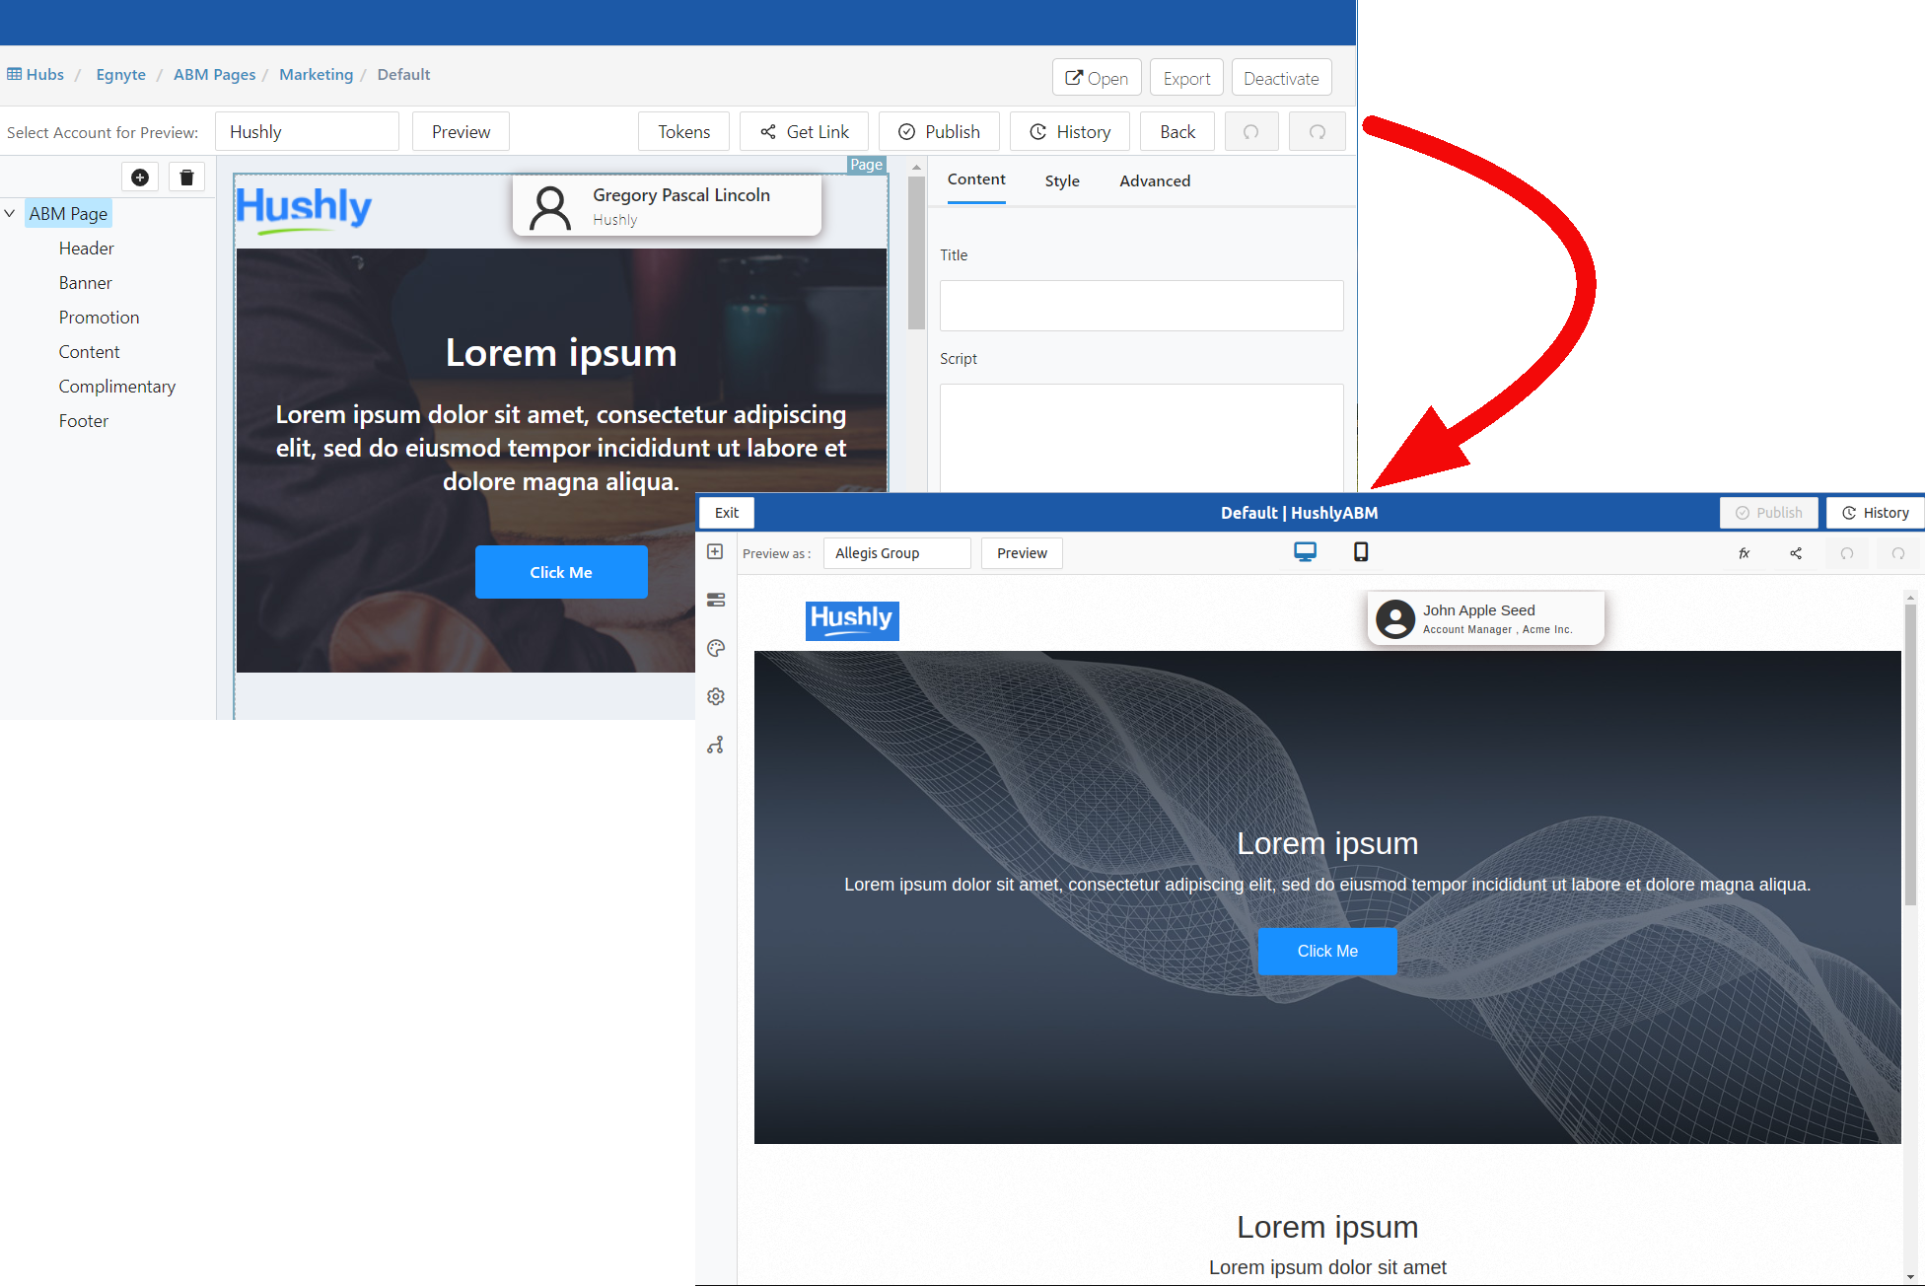
Task: Click the Deactivate button
Action: [1280, 79]
